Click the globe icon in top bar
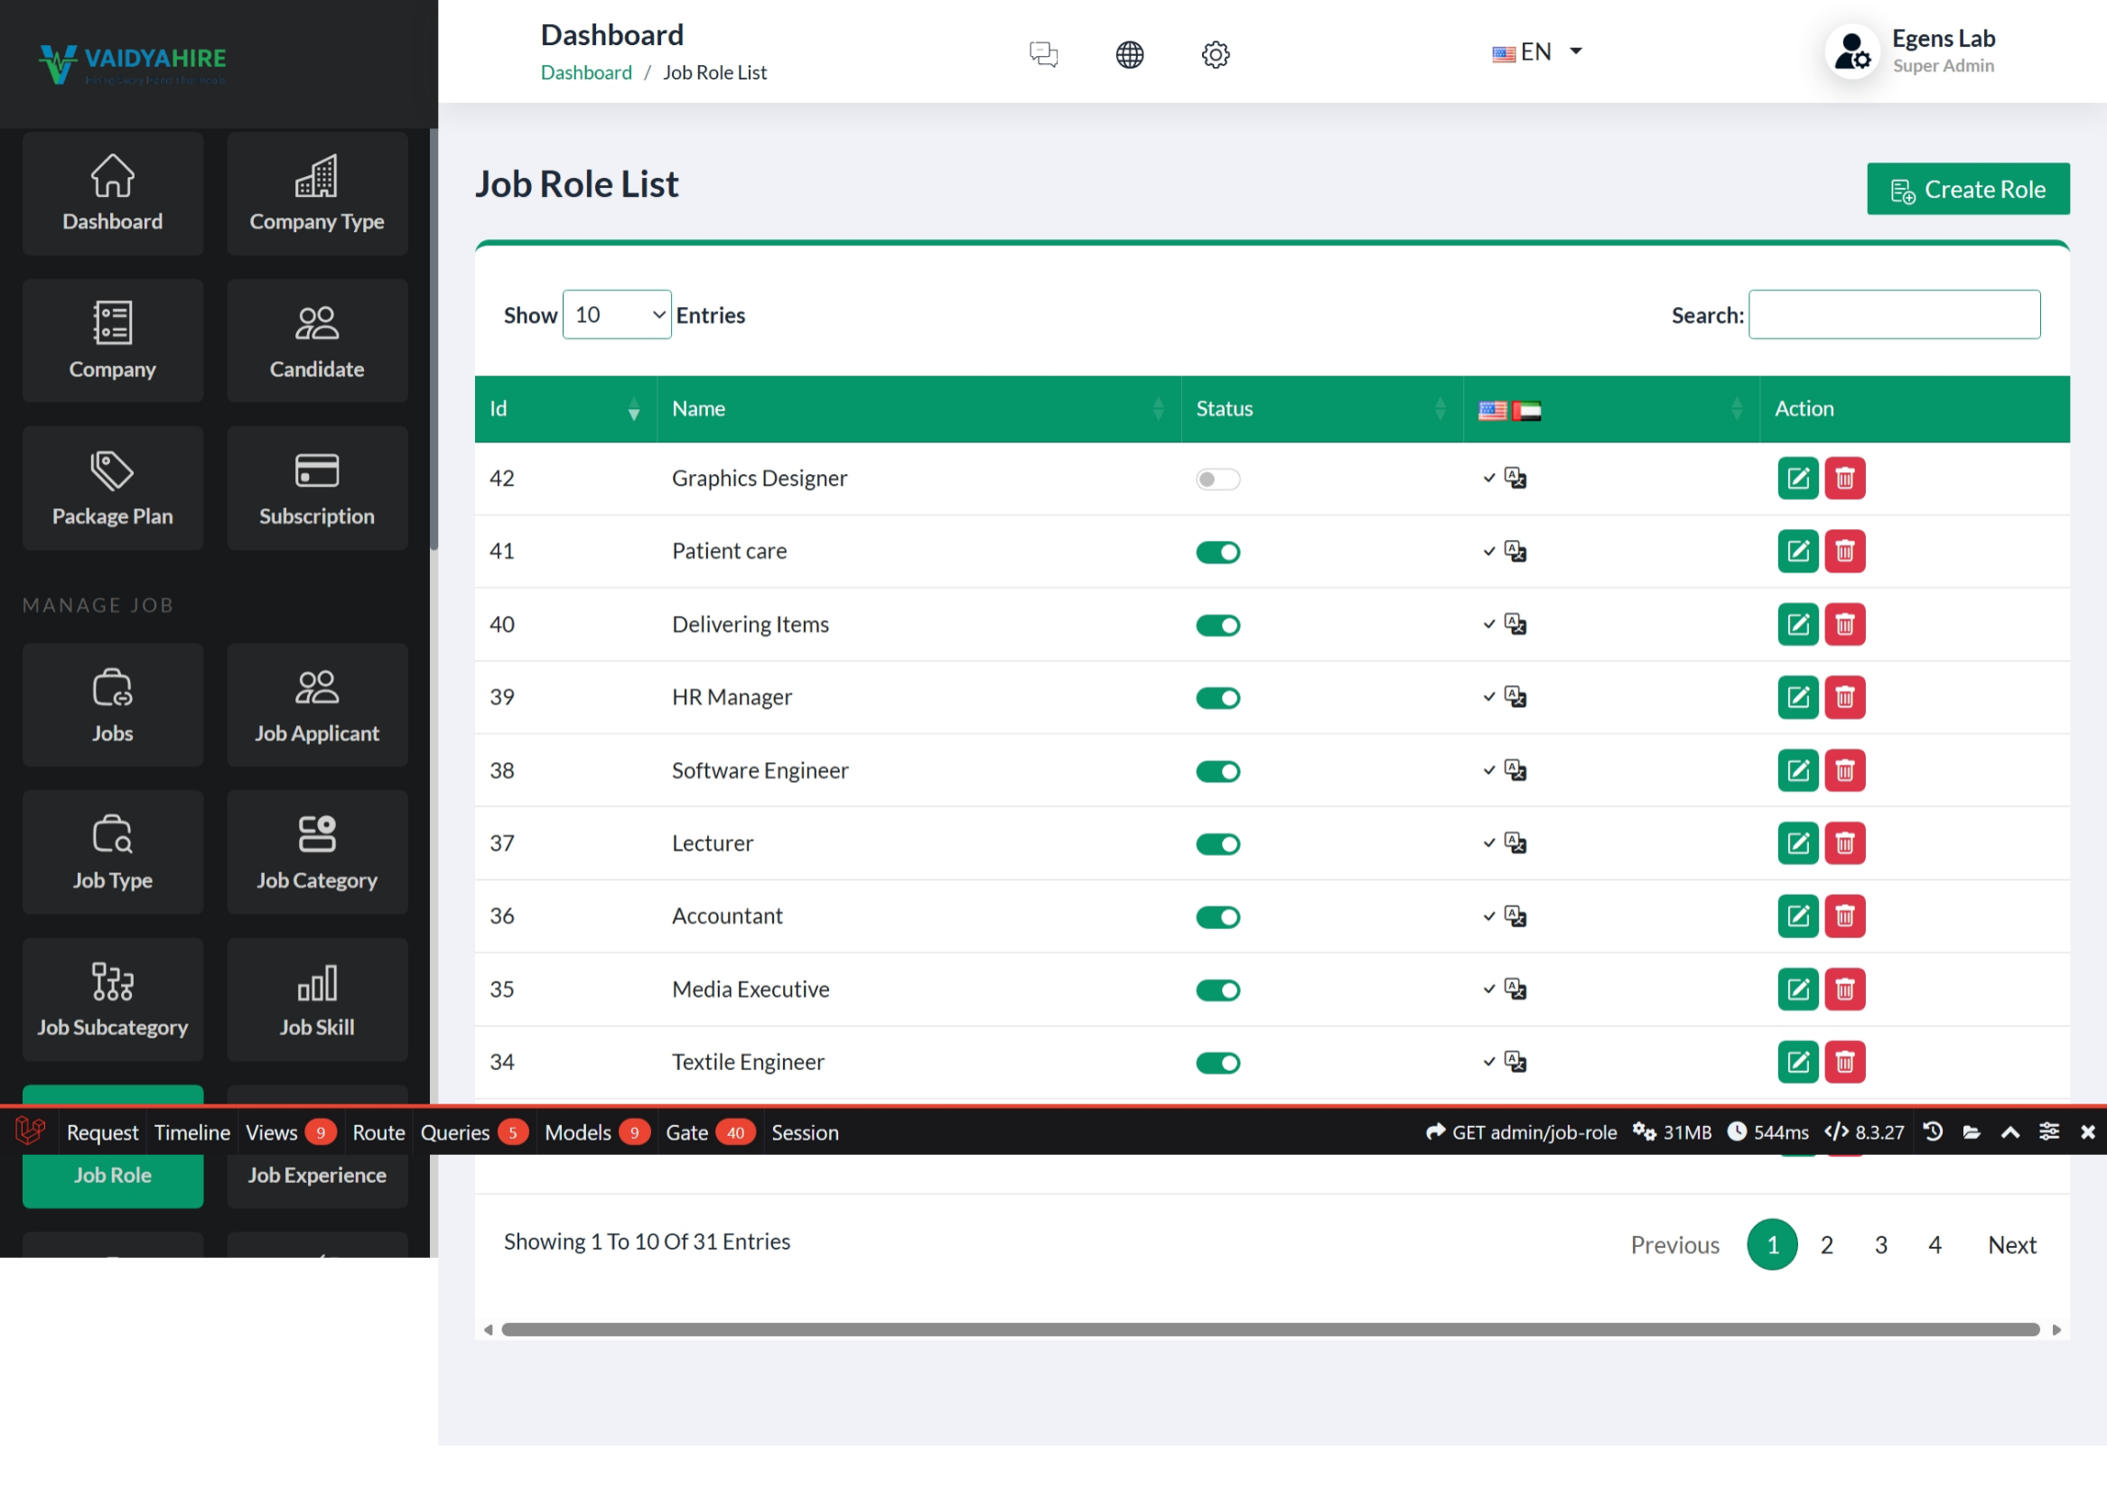 1129,54
